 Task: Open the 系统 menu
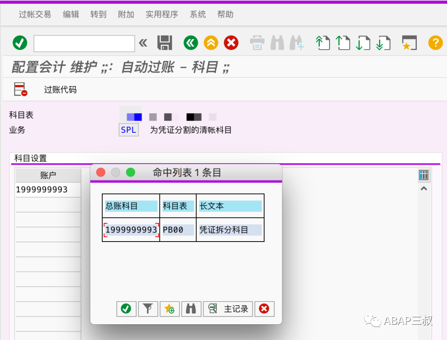point(197,14)
